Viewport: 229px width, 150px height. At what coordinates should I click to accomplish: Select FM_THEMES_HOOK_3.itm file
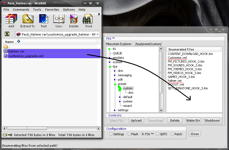[185, 69]
